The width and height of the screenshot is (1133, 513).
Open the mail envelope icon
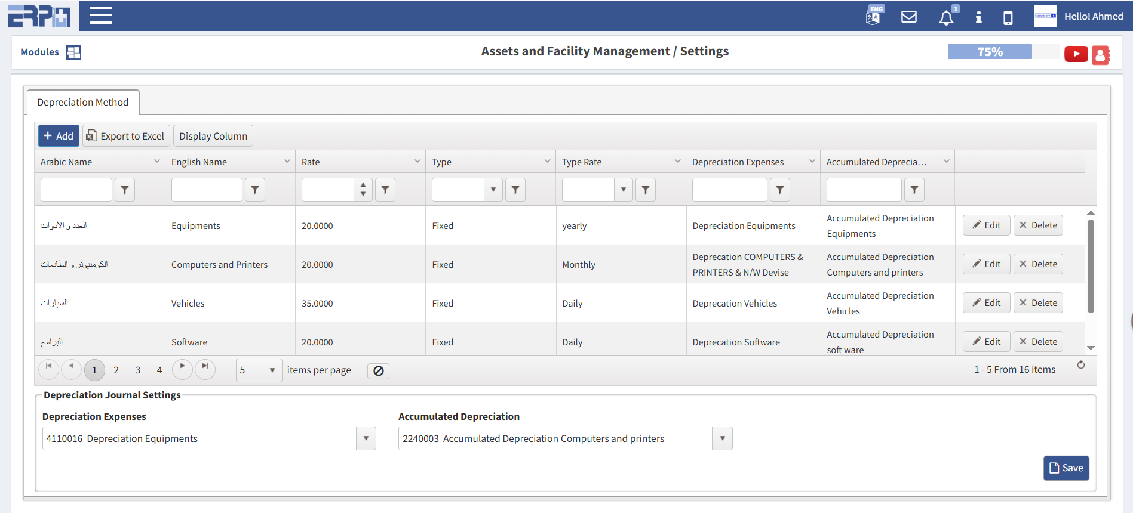pos(908,17)
